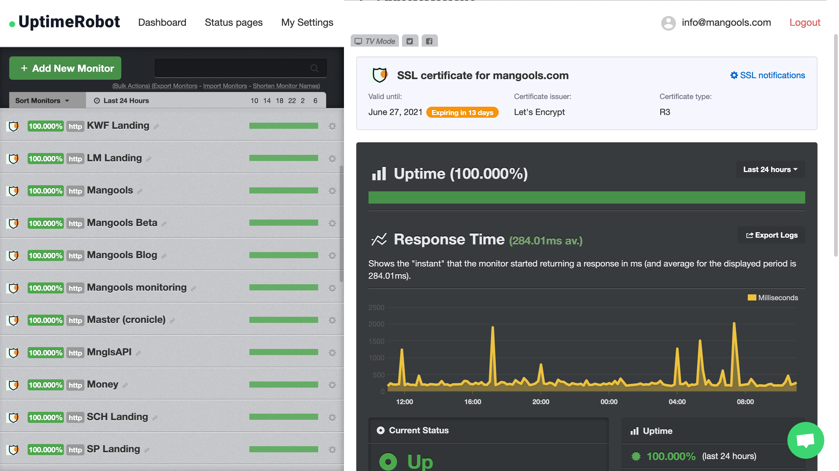Click Add New Monitor button

coord(65,68)
